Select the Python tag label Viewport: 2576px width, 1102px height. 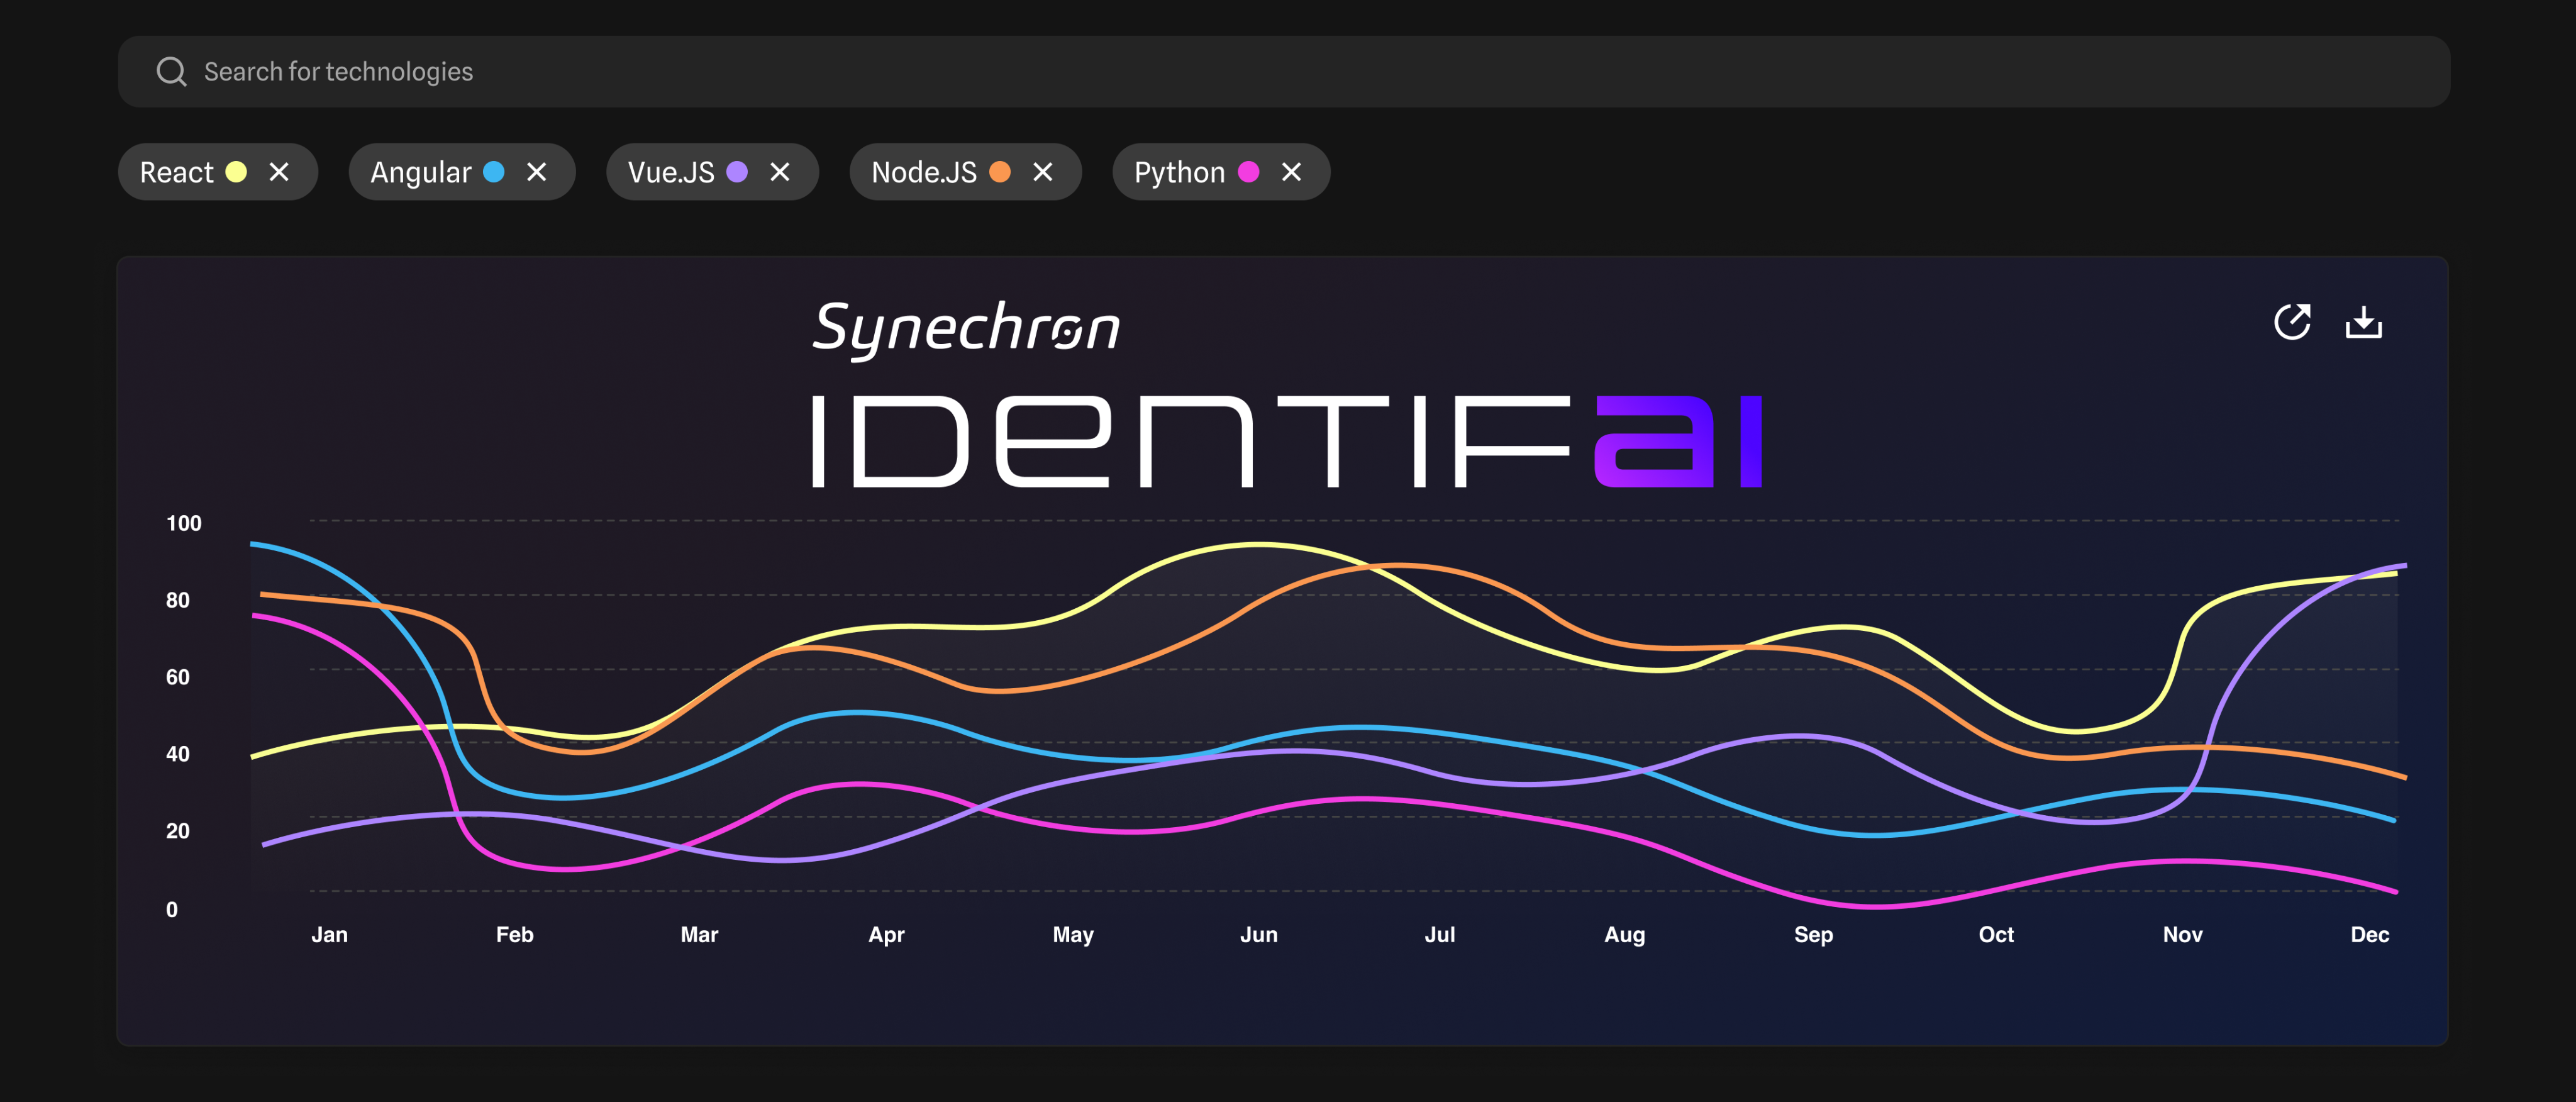point(1180,173)
